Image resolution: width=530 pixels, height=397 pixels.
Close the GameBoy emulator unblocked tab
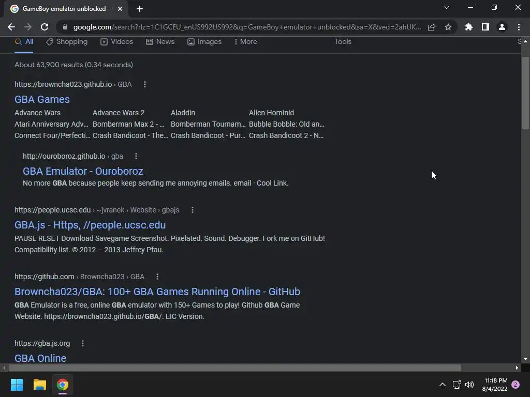coord(120,9)
